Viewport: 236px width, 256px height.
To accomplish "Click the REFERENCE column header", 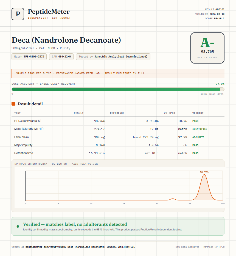I will [117, 113].
